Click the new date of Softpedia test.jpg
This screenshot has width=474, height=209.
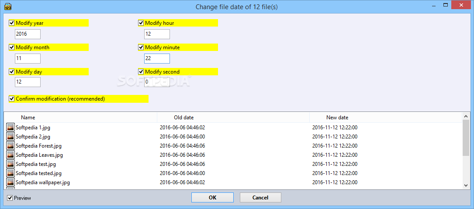(x=335, y=164)
